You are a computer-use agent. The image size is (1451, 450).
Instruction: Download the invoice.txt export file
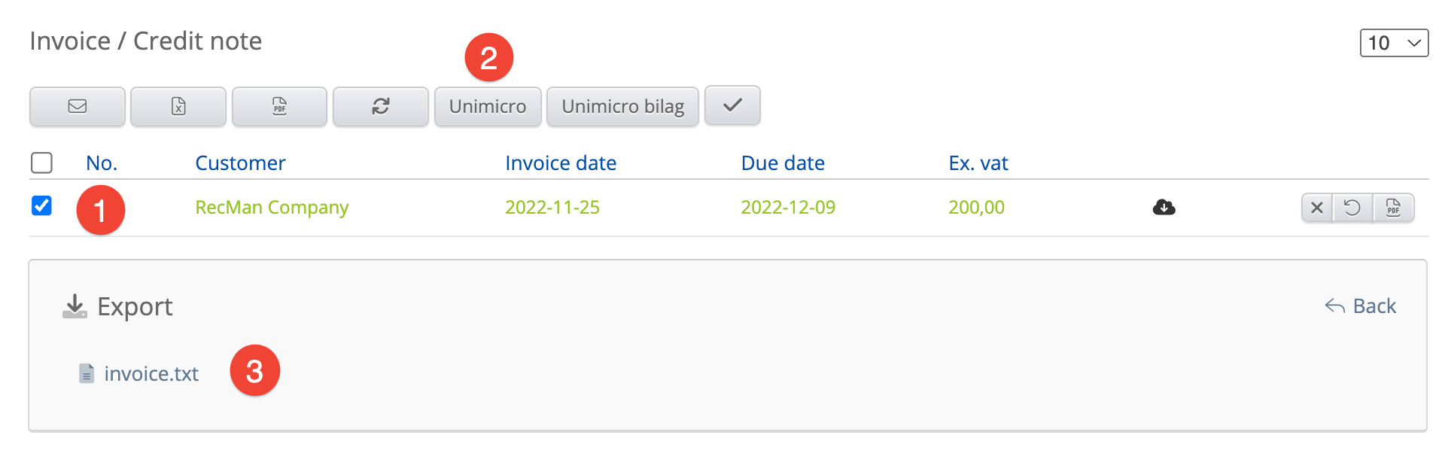click(x=151, y=374)
